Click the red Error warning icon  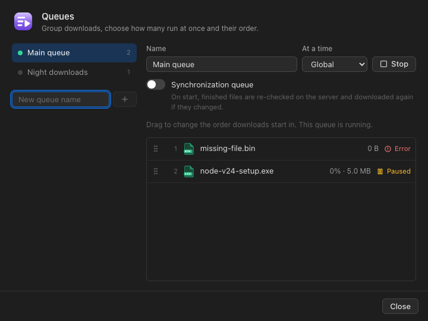(x=388, y=149)
